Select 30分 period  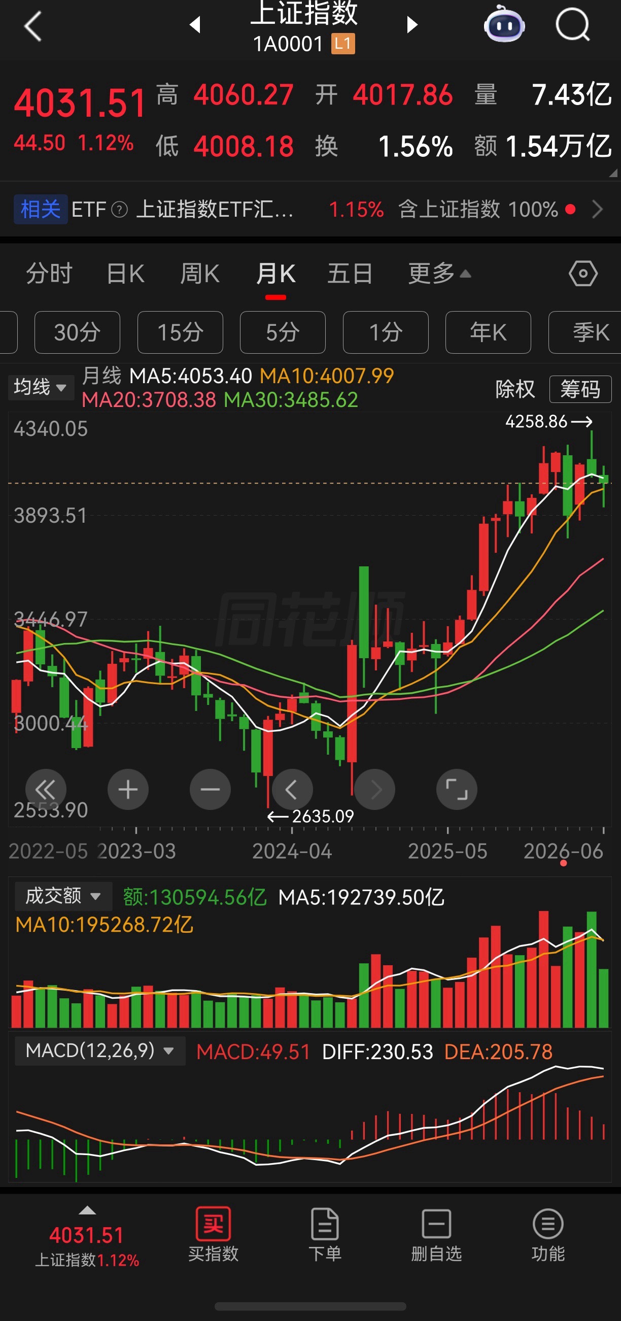pos(78,332)
